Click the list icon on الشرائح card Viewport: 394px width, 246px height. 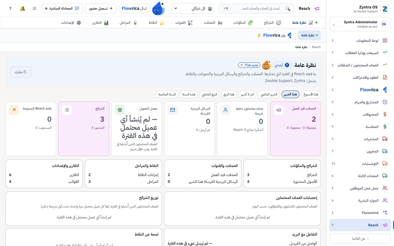[67, 110]
